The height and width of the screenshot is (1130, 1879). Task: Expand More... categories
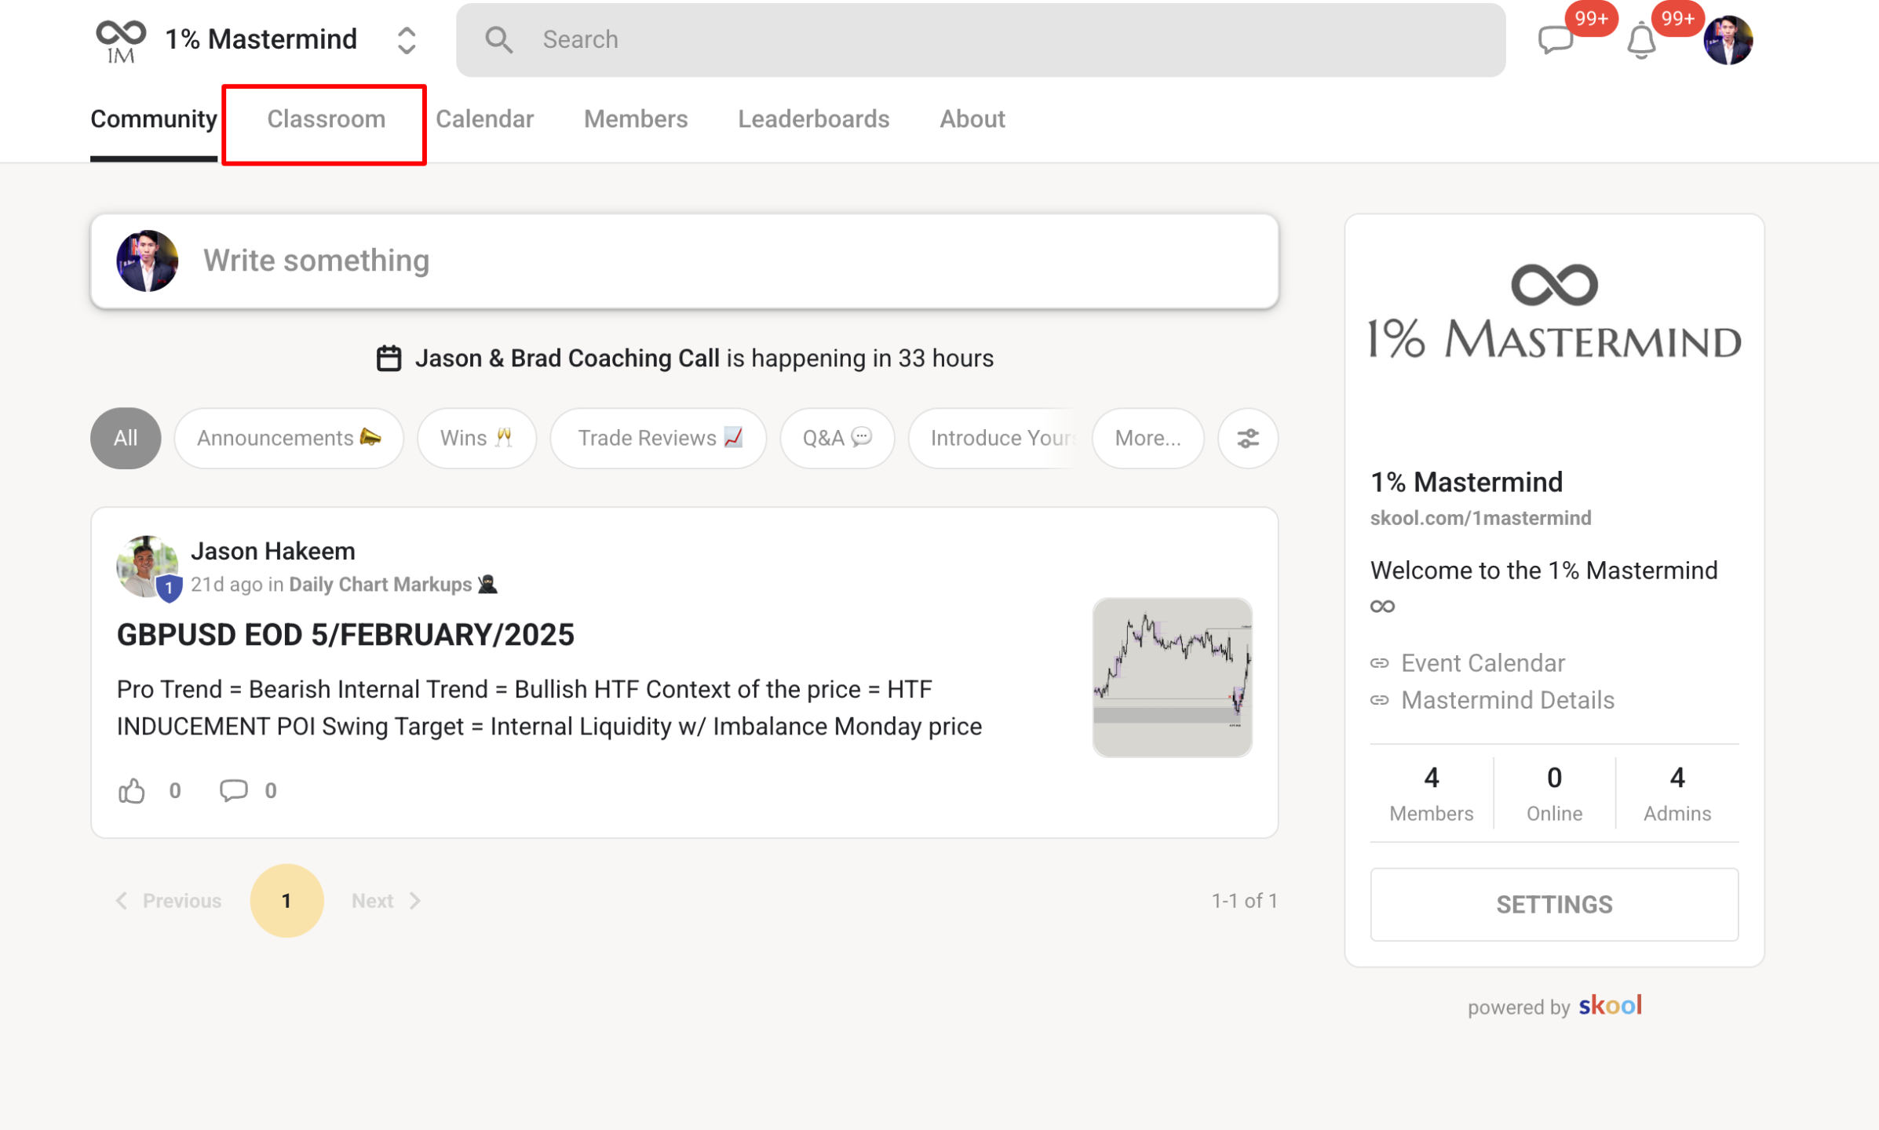tap(1147, 439)
